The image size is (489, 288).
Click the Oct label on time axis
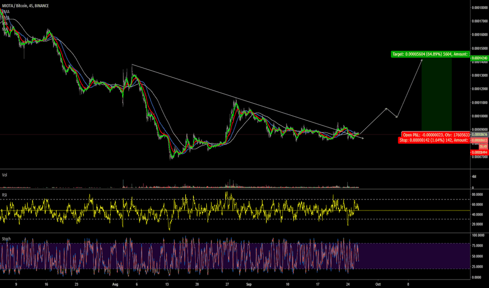(x=378, y=284)
